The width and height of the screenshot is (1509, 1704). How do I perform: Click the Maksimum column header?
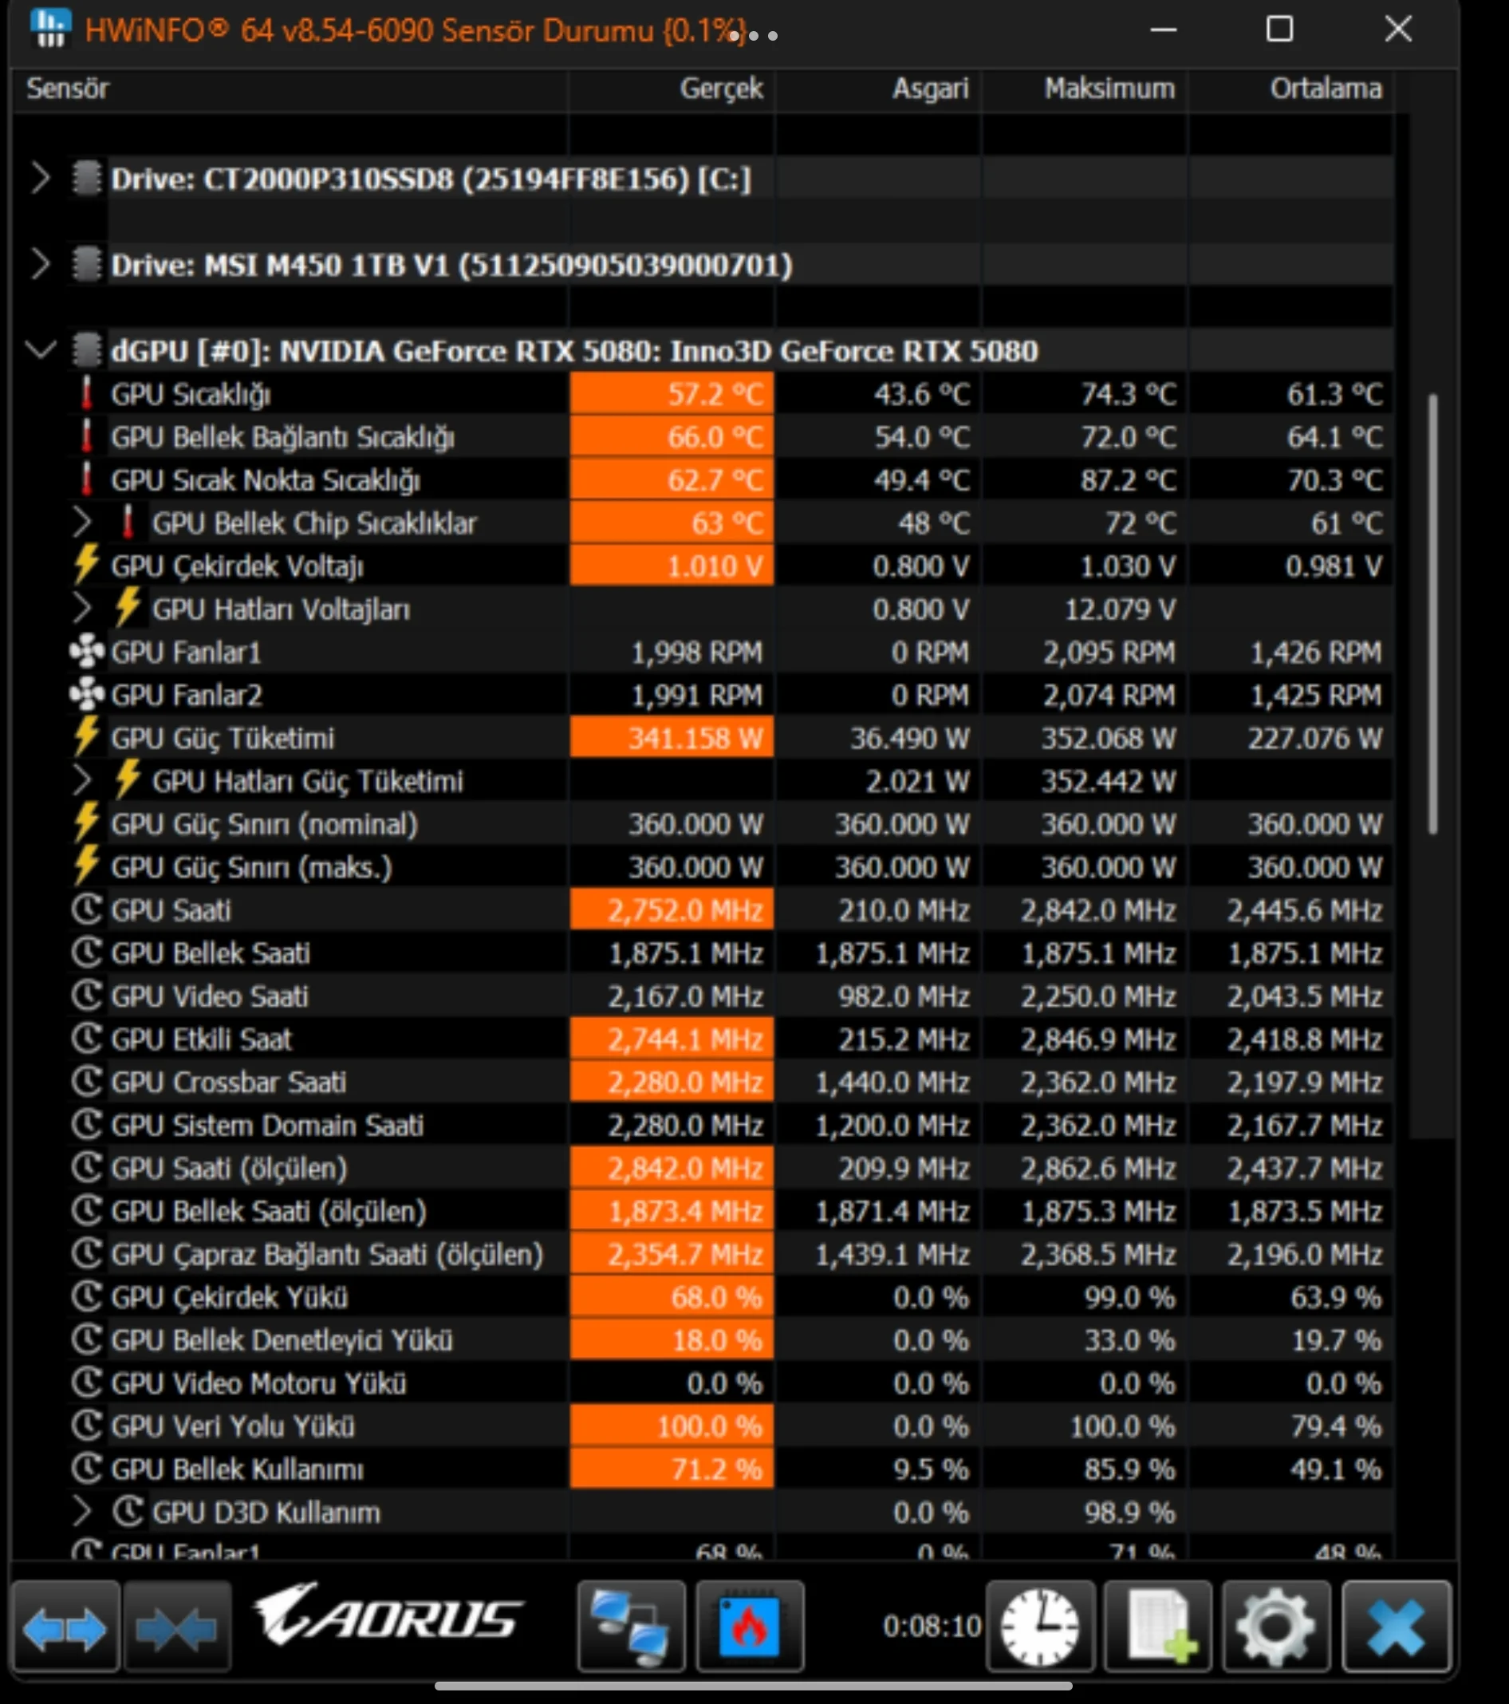click(1084, 89)
